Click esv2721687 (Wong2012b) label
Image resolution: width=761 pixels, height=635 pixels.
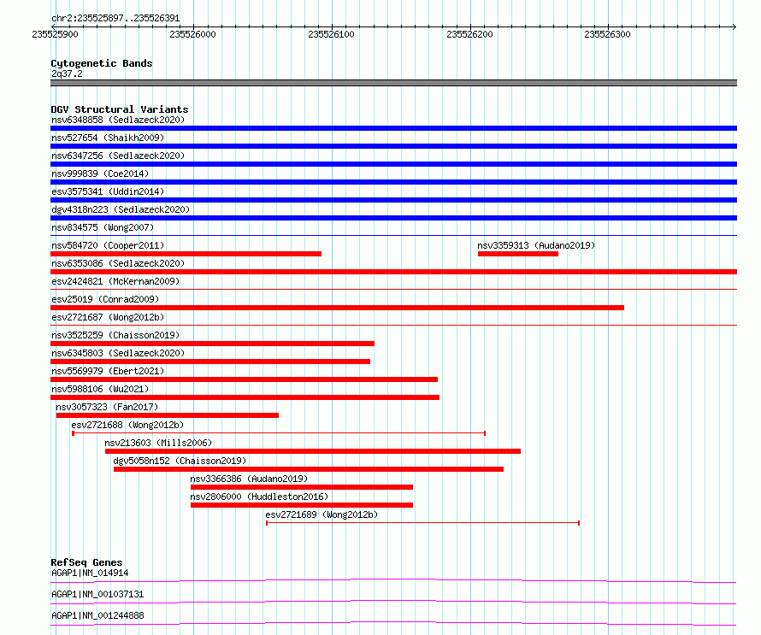pos(108,317)
